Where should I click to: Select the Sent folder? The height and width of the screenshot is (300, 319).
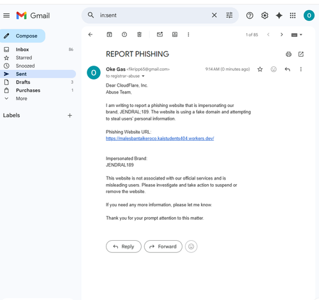click(38, 74)
